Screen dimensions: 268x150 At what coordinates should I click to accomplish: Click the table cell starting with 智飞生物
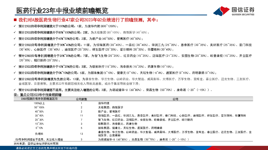[146, 120]
